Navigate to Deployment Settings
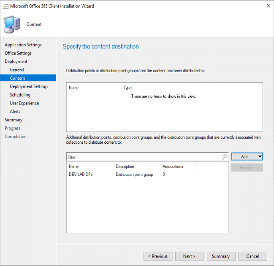The height and width of the screenshot is (266, 274). click(x=29, y=86)
